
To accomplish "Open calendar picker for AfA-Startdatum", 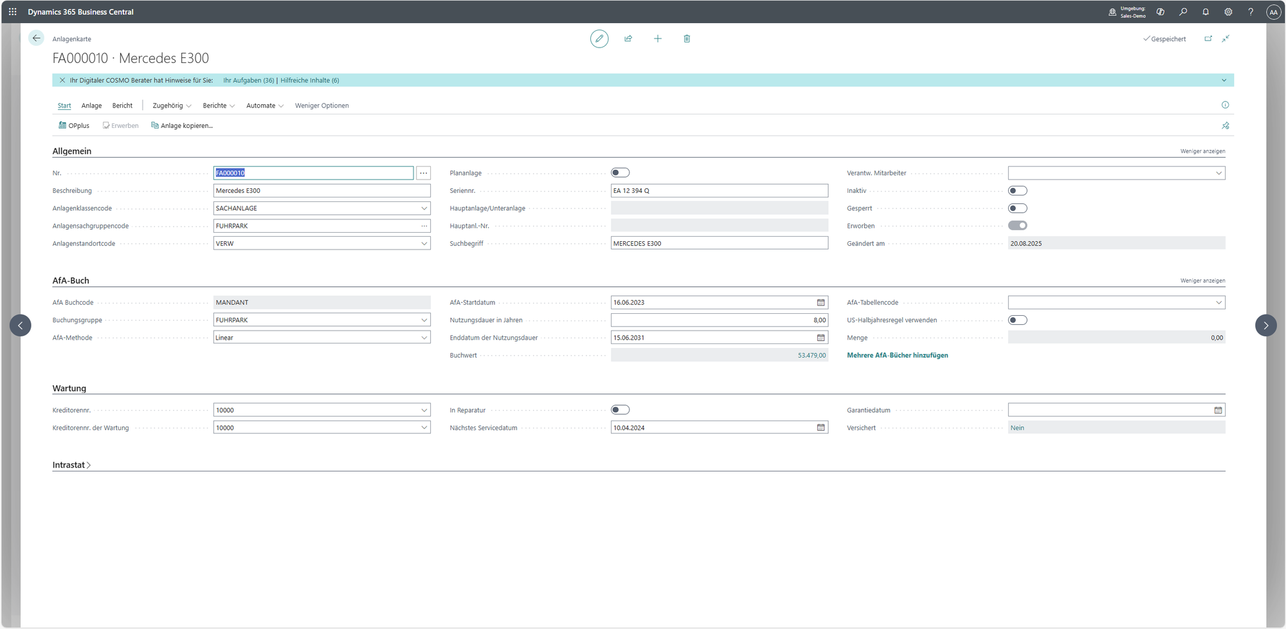I will tap(820, 302).
